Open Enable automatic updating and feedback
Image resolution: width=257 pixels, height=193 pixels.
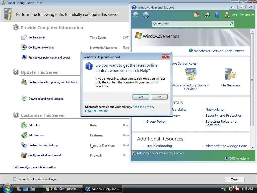pos(53,82)
